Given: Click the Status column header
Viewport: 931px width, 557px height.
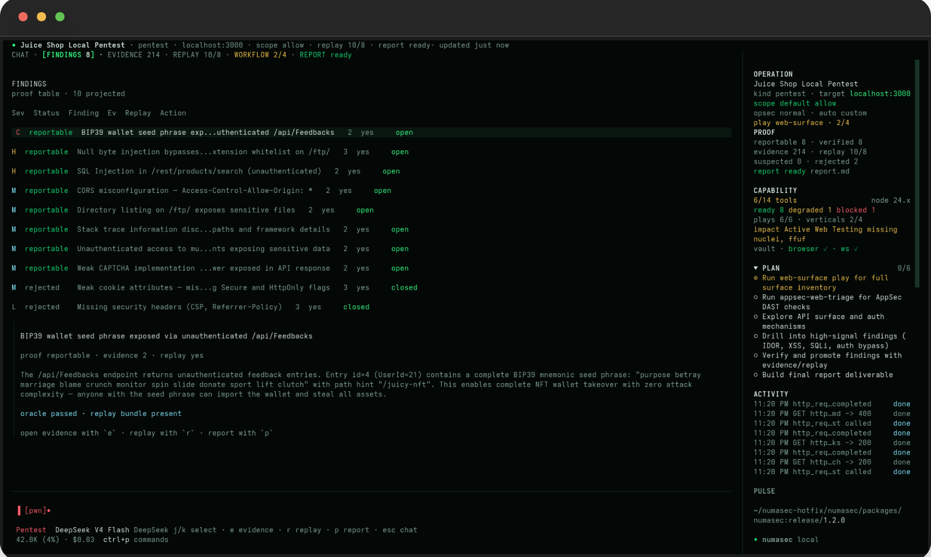Looking at the screenshot, I should tap(46, 113).
